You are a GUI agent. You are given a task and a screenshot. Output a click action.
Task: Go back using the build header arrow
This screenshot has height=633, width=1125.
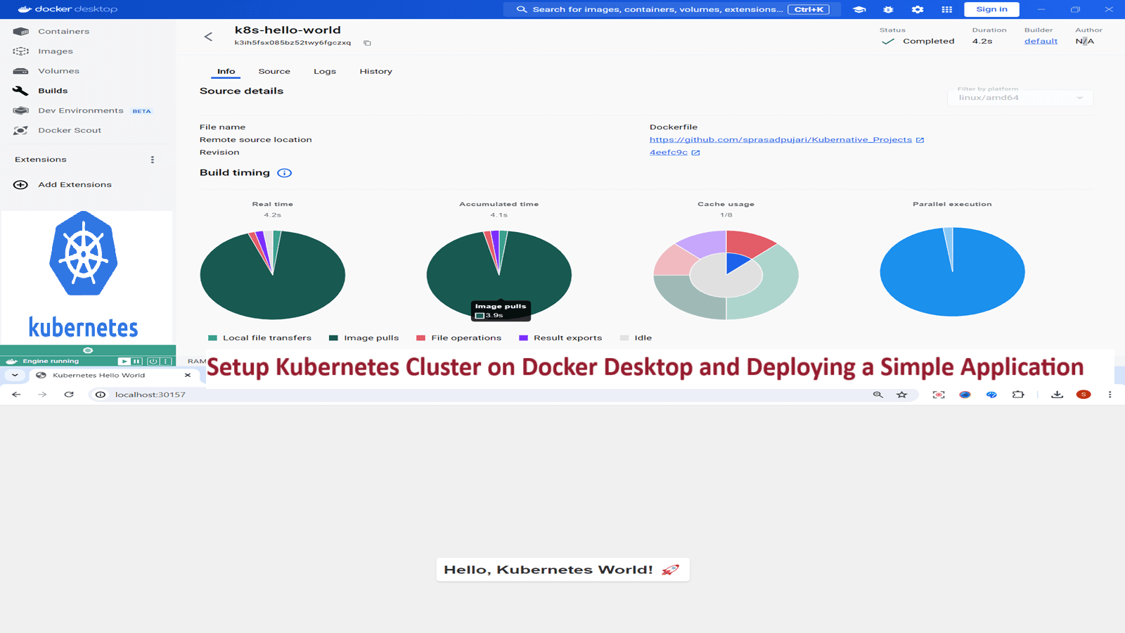[208, 37]
